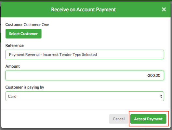Screen dimensions: 172x130
Task: Cancel the account payment
Action: 119,119
